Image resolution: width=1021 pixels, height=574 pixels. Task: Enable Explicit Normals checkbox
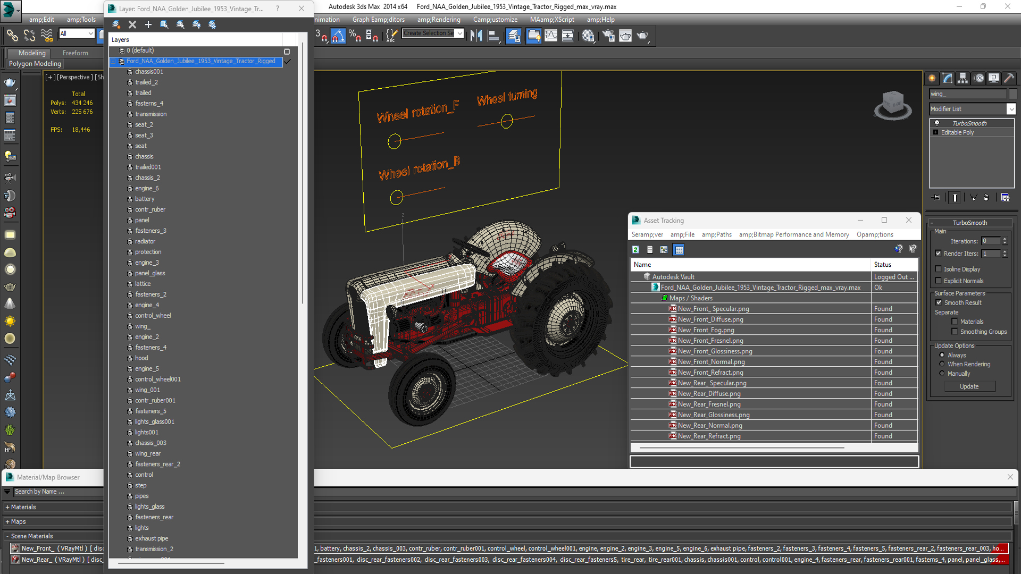coord(938,281)
